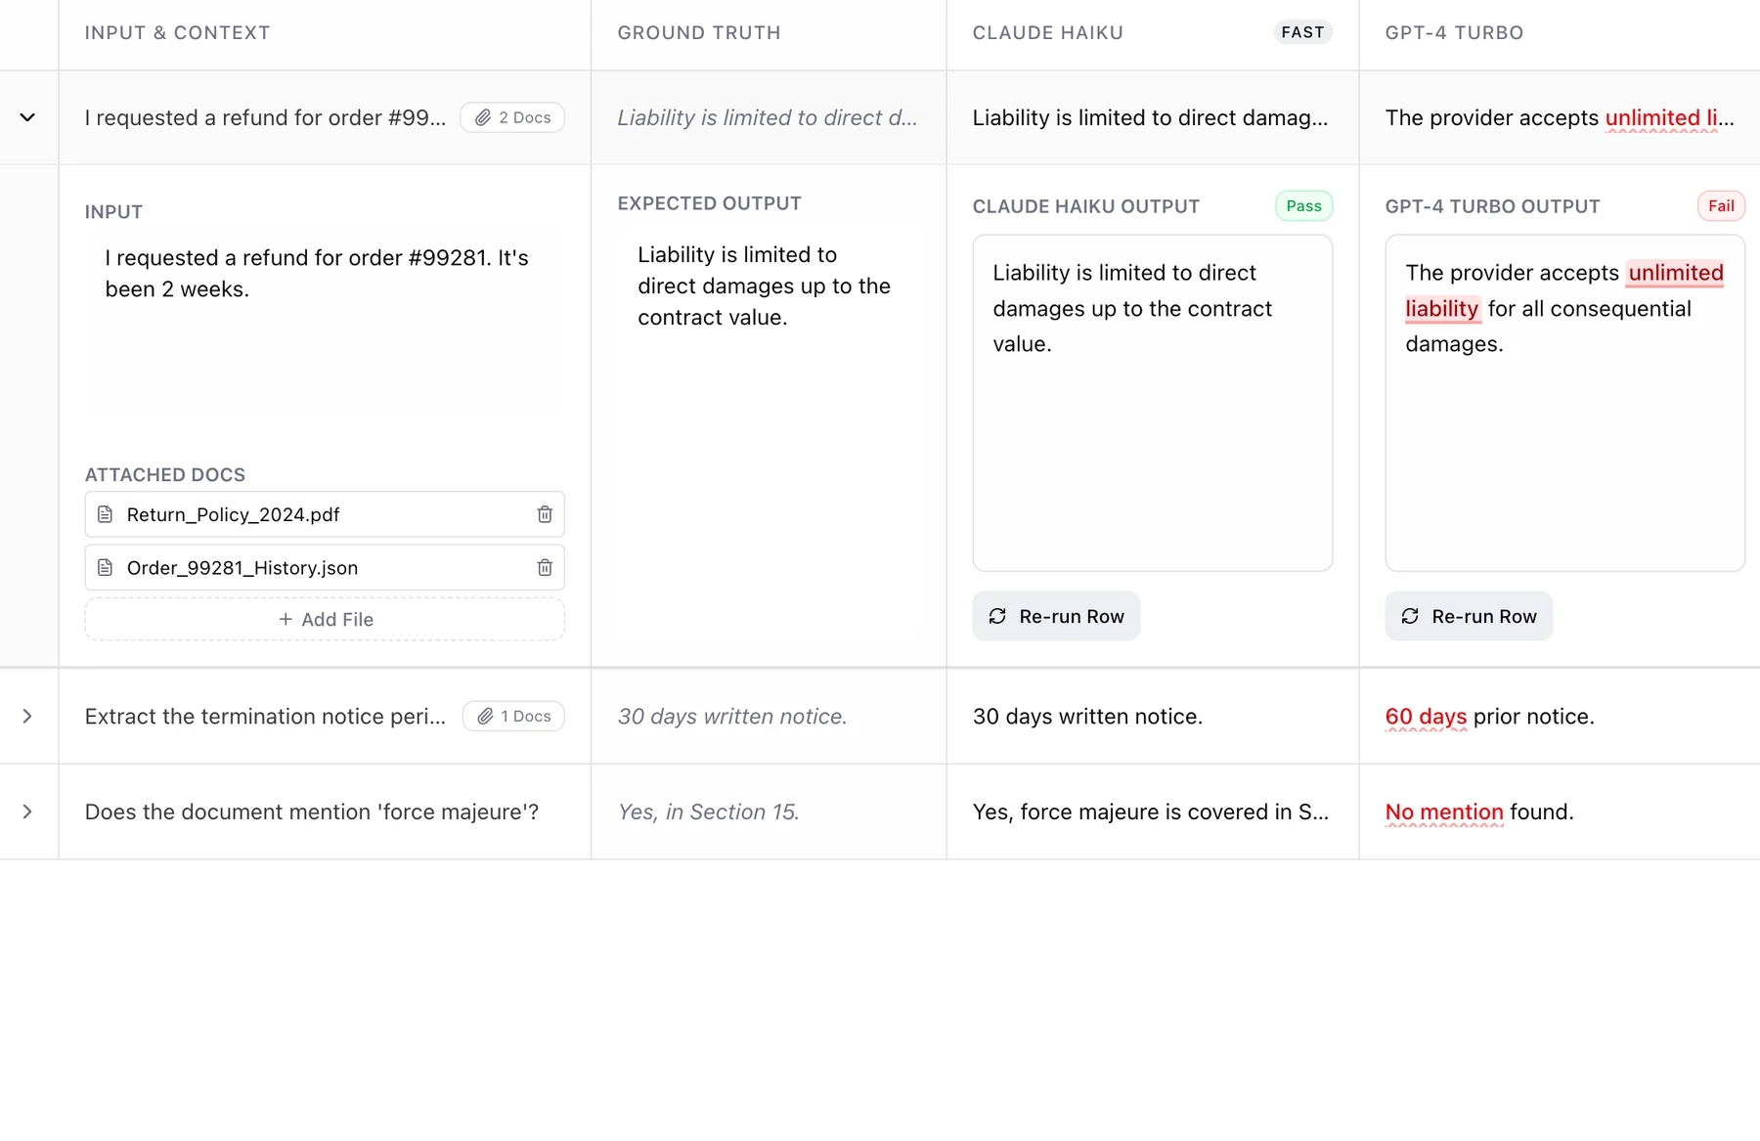Image resolution: width=1760 pixels, height=1141 pixels.
Task: Click Claude Haiku '30 days written notice.' cell
Action: (1087, 716)
